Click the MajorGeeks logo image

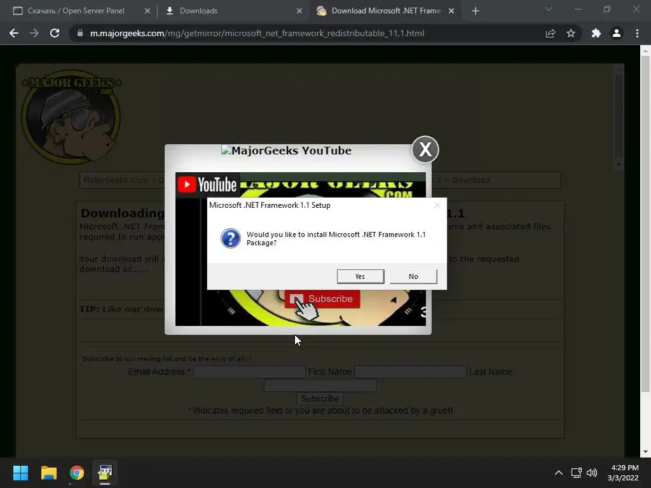click(71, 117)
